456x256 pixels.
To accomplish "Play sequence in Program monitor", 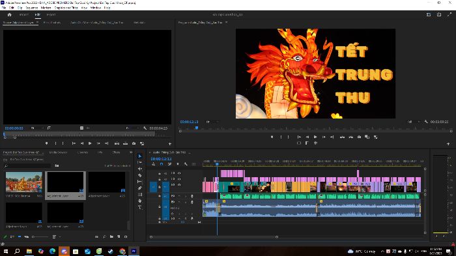I will (315, 137).
